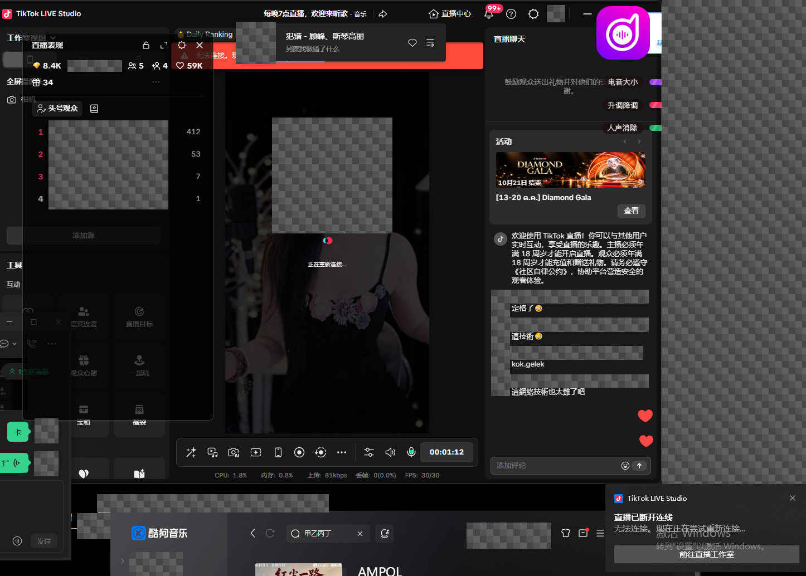Click the share arrow in title bar

pyautogui.click(x=383, y=14)
